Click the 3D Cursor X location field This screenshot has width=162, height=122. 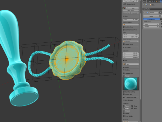click(x=131, y=53)
